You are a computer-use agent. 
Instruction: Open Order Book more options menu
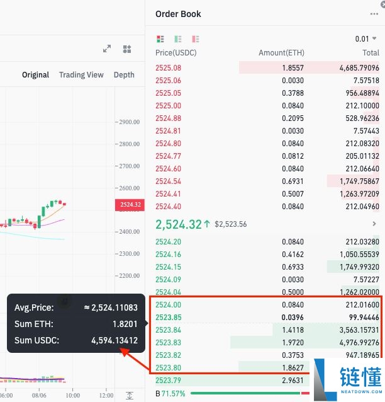[374, 14]
